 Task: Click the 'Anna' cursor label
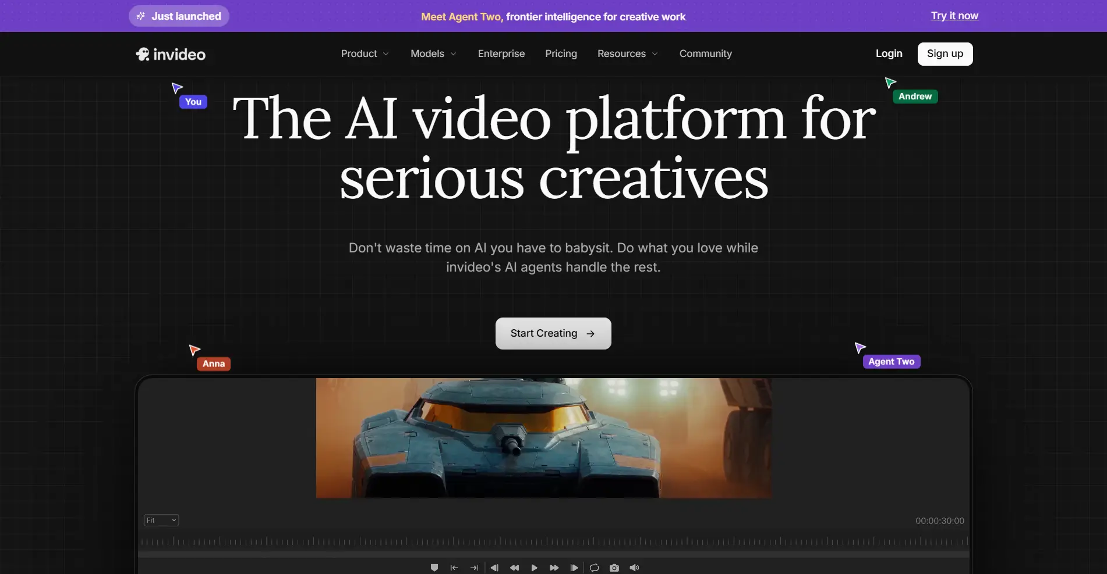[214, 363]
